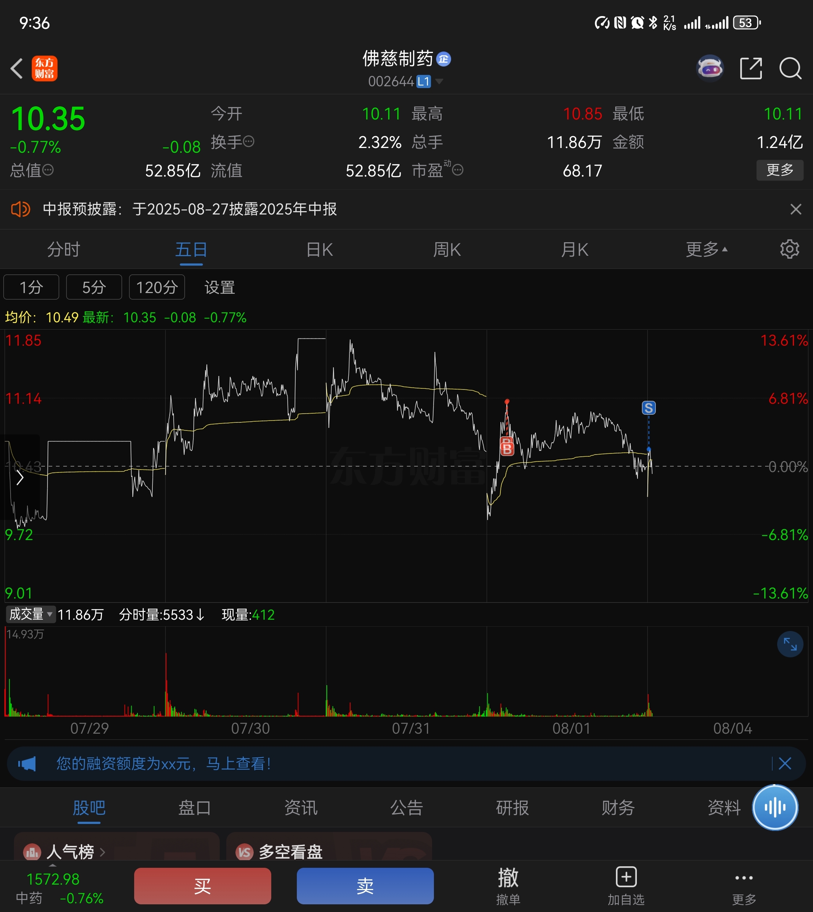813x912 pixels.
Task: Switch to 周K chart tab
Action: (447, 249)
